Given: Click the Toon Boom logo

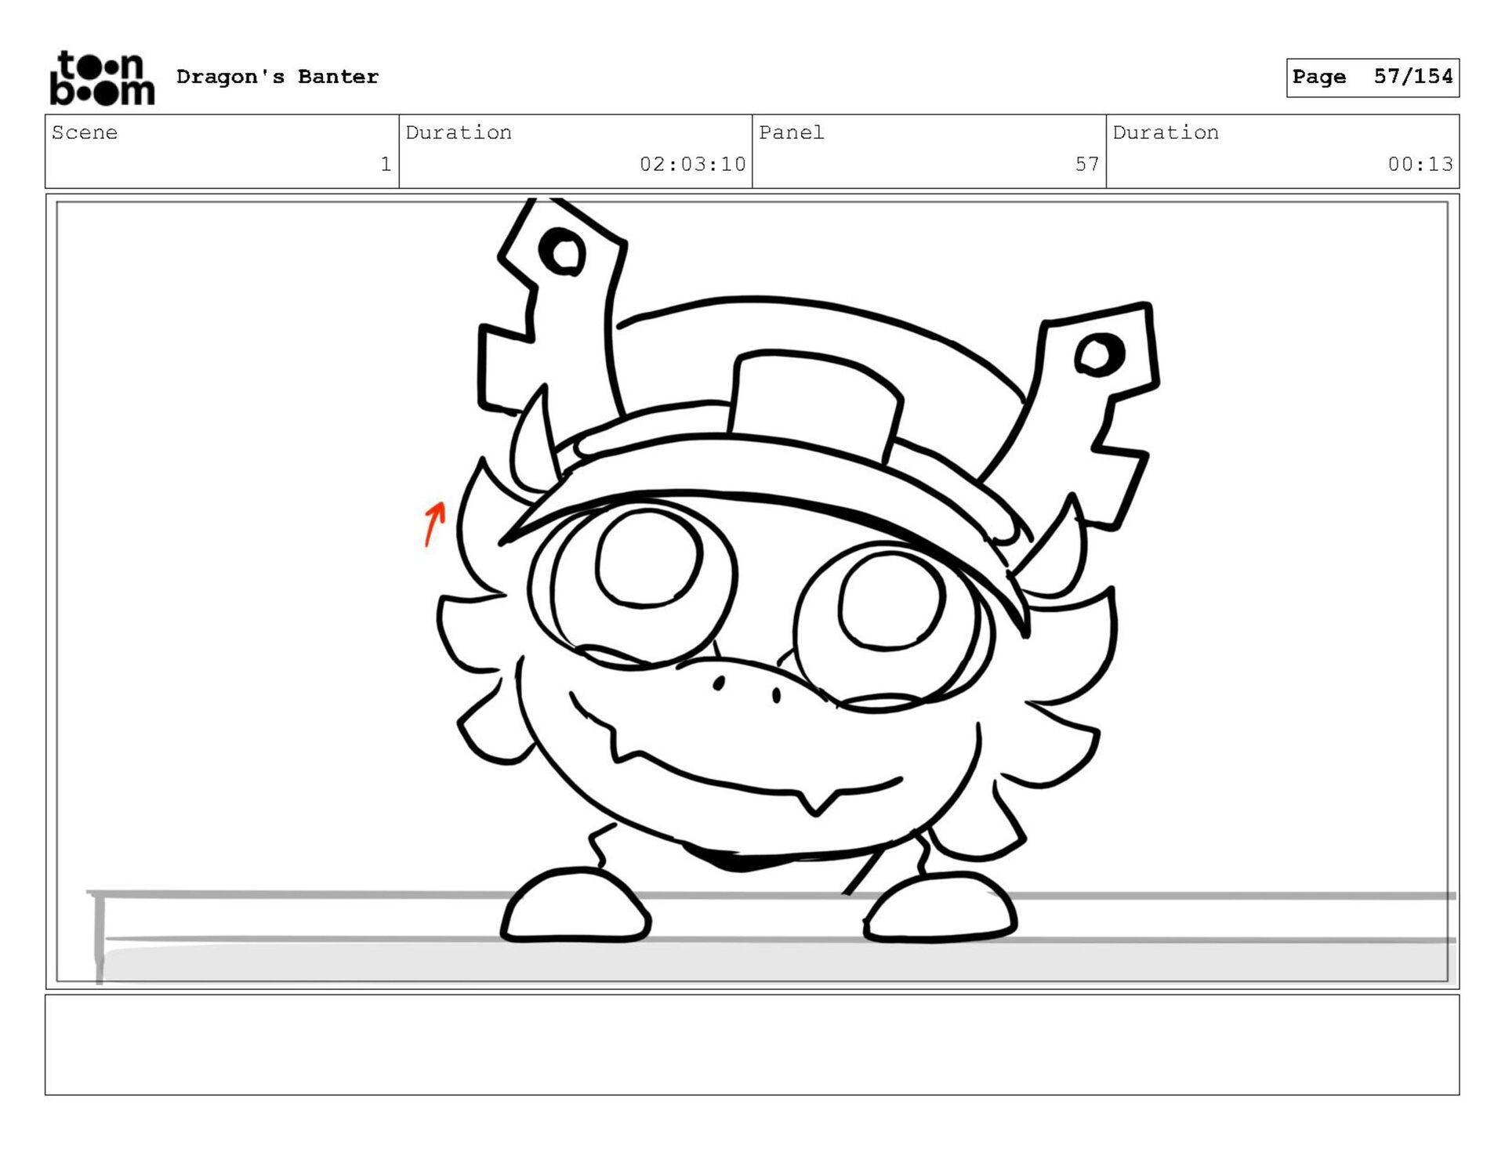Looking at the screenshot, I should [102, 78].
